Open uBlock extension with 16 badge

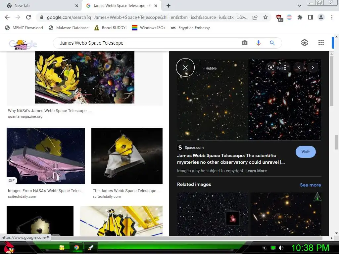[279, 18]
